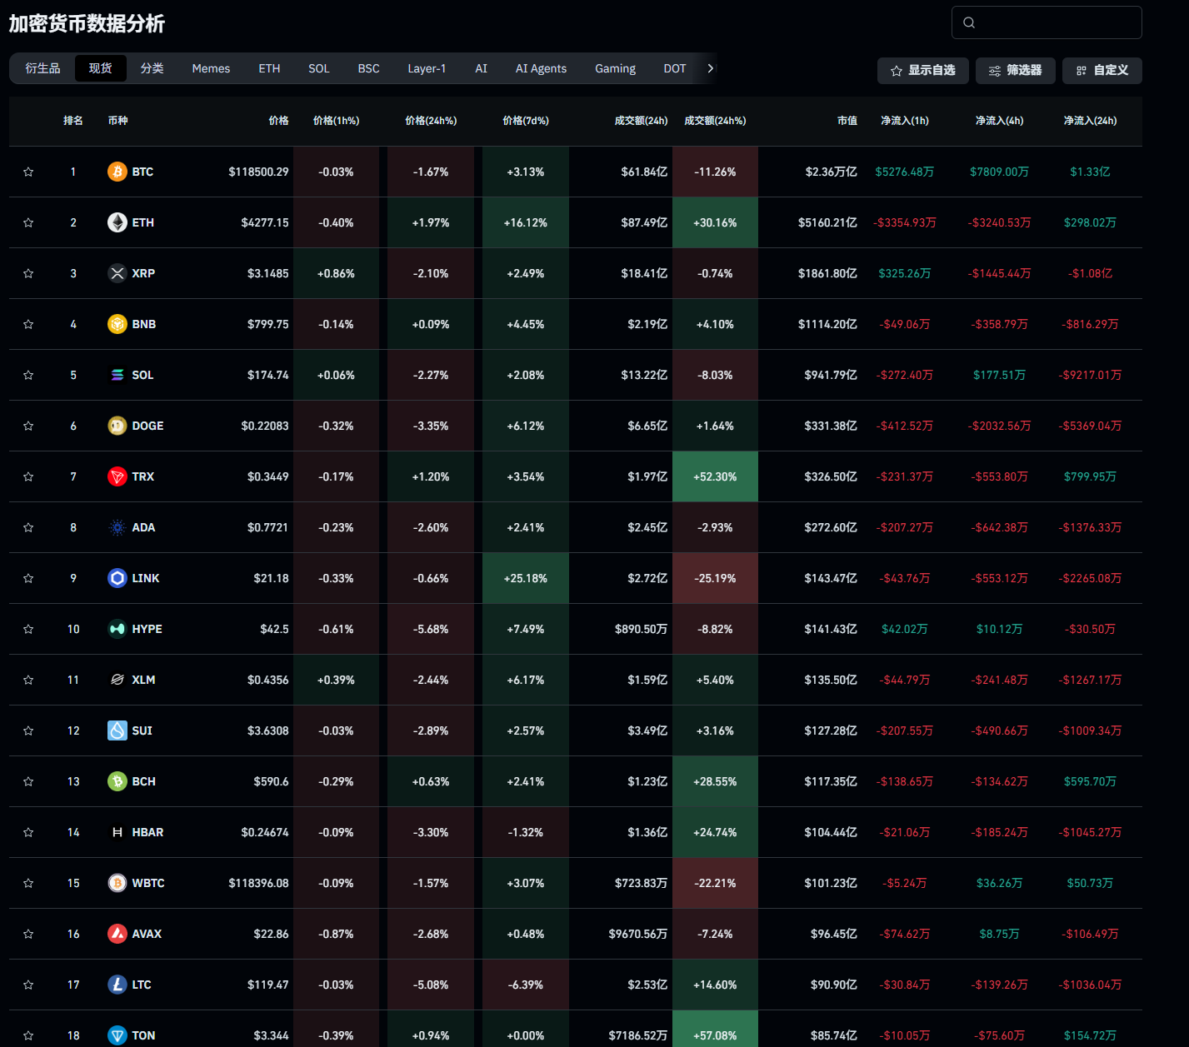The width and height of the screenshot is (1189, 1047).
Task: Sort by 价格(1h%) column header
Action: 336,121
